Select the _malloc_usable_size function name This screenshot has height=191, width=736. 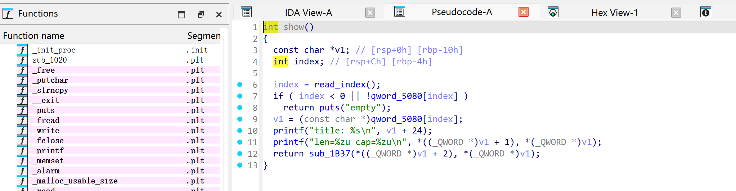[75, 181]
